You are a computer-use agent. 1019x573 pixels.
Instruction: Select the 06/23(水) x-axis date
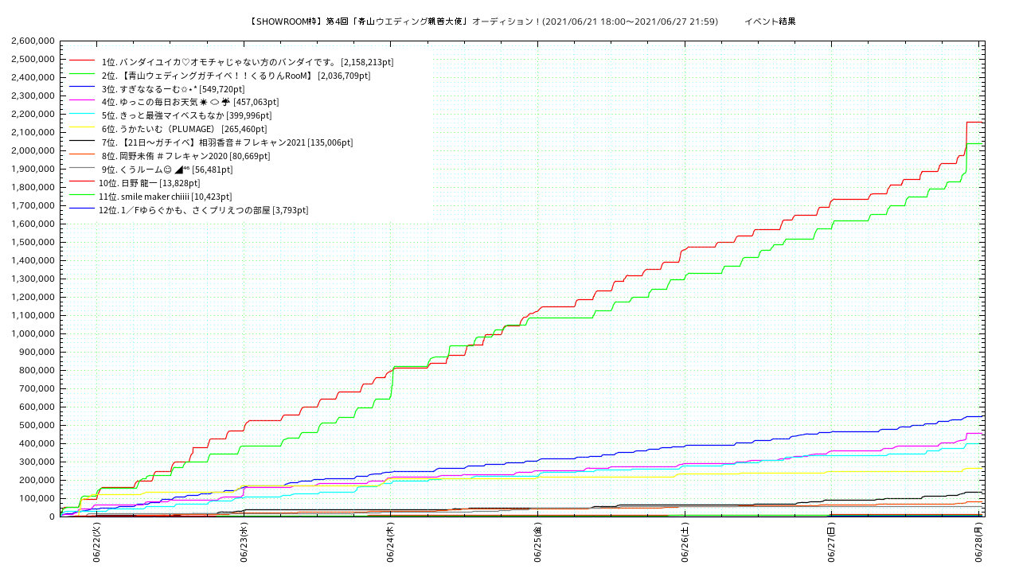244,543
